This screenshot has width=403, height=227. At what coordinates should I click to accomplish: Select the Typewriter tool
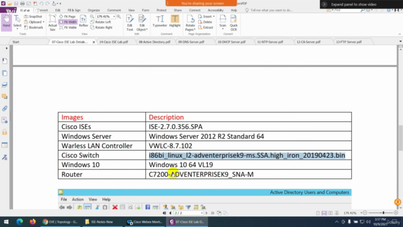tap(159, 21)
